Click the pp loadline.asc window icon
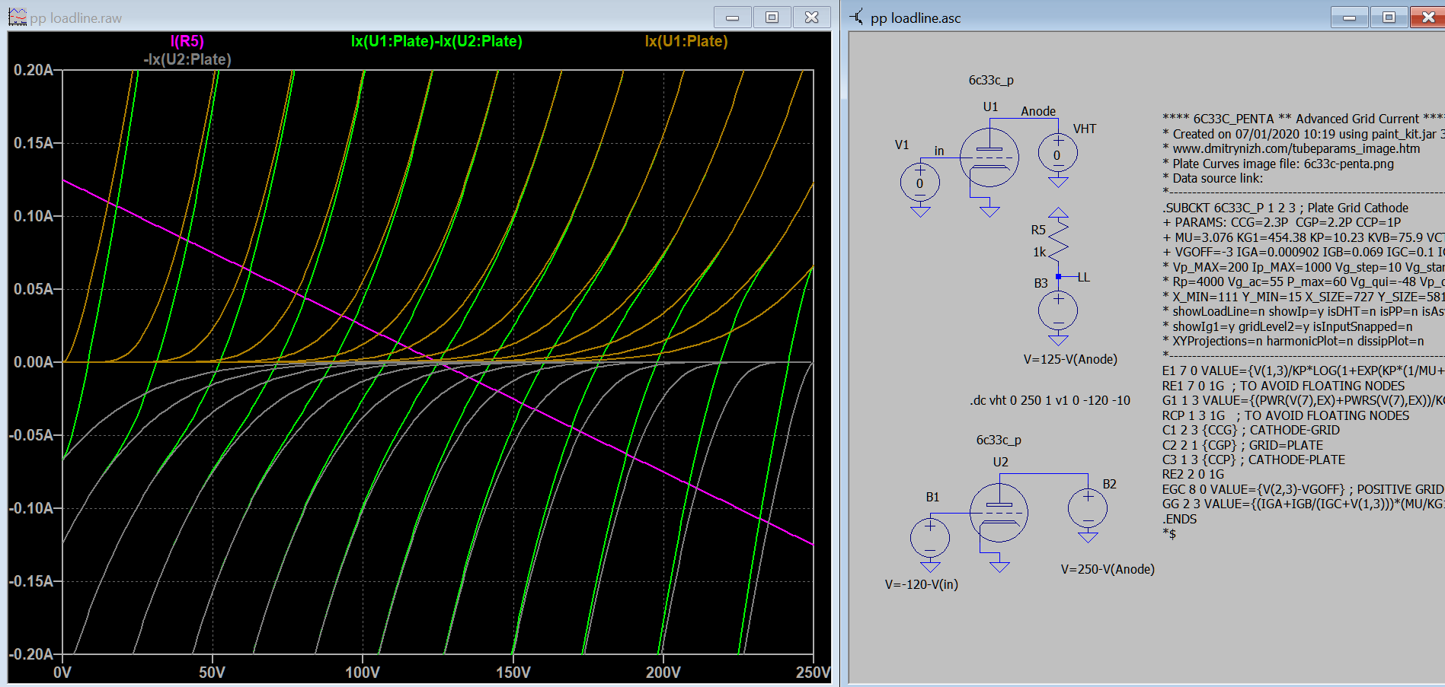 (857, 17)
